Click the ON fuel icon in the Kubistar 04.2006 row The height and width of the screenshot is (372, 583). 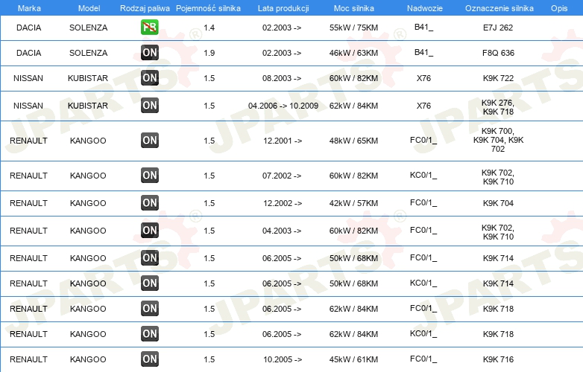(x=149, y=105)
